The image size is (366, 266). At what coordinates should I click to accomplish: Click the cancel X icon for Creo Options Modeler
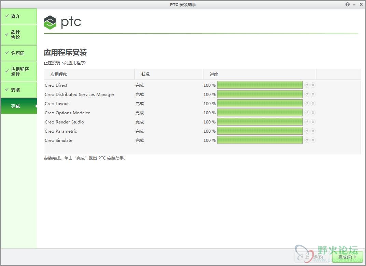point(313,113)
